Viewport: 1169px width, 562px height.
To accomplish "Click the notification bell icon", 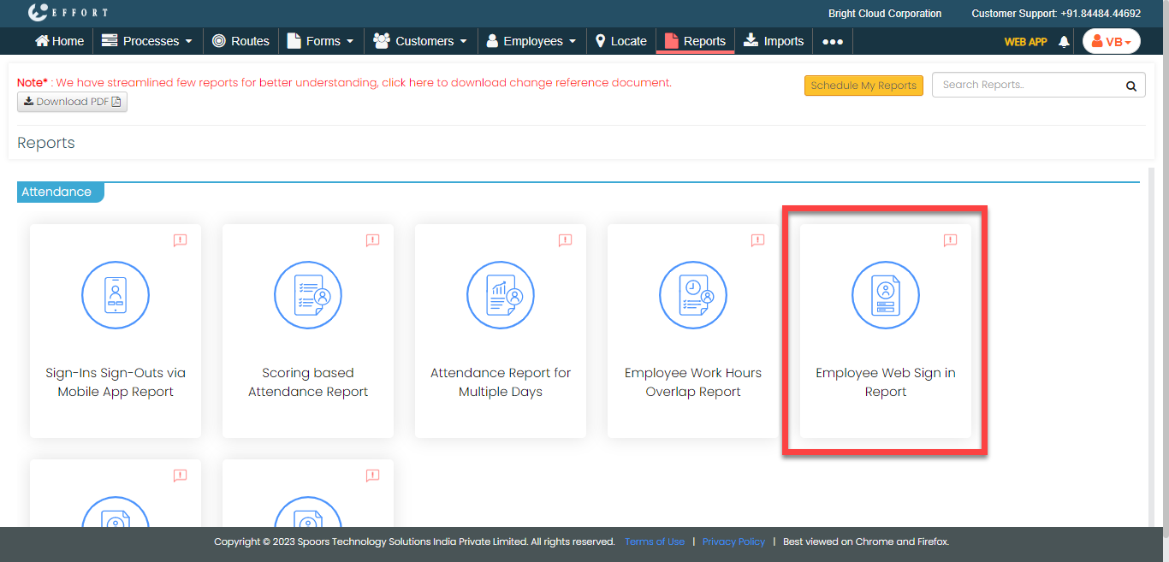I will point(1064,41).
